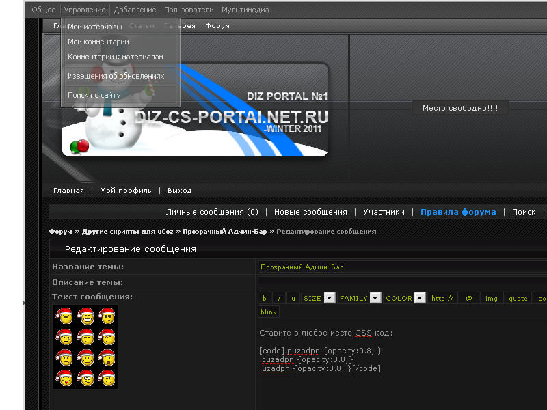Image resolution: width=547 pixels, height=410 pixels.
Task: Open the Добавление admin bar menu
Action: click(135, 10)
